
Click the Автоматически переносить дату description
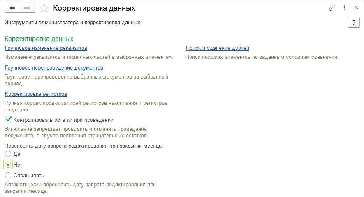click(80, 188)
